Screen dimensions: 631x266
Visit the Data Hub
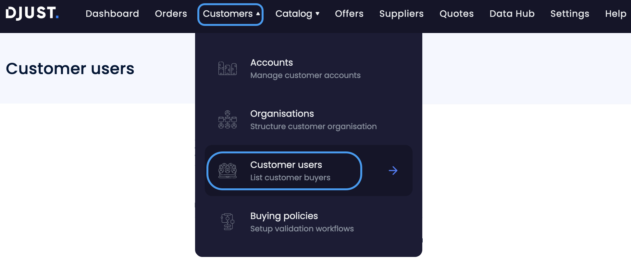tap(512, 14)
